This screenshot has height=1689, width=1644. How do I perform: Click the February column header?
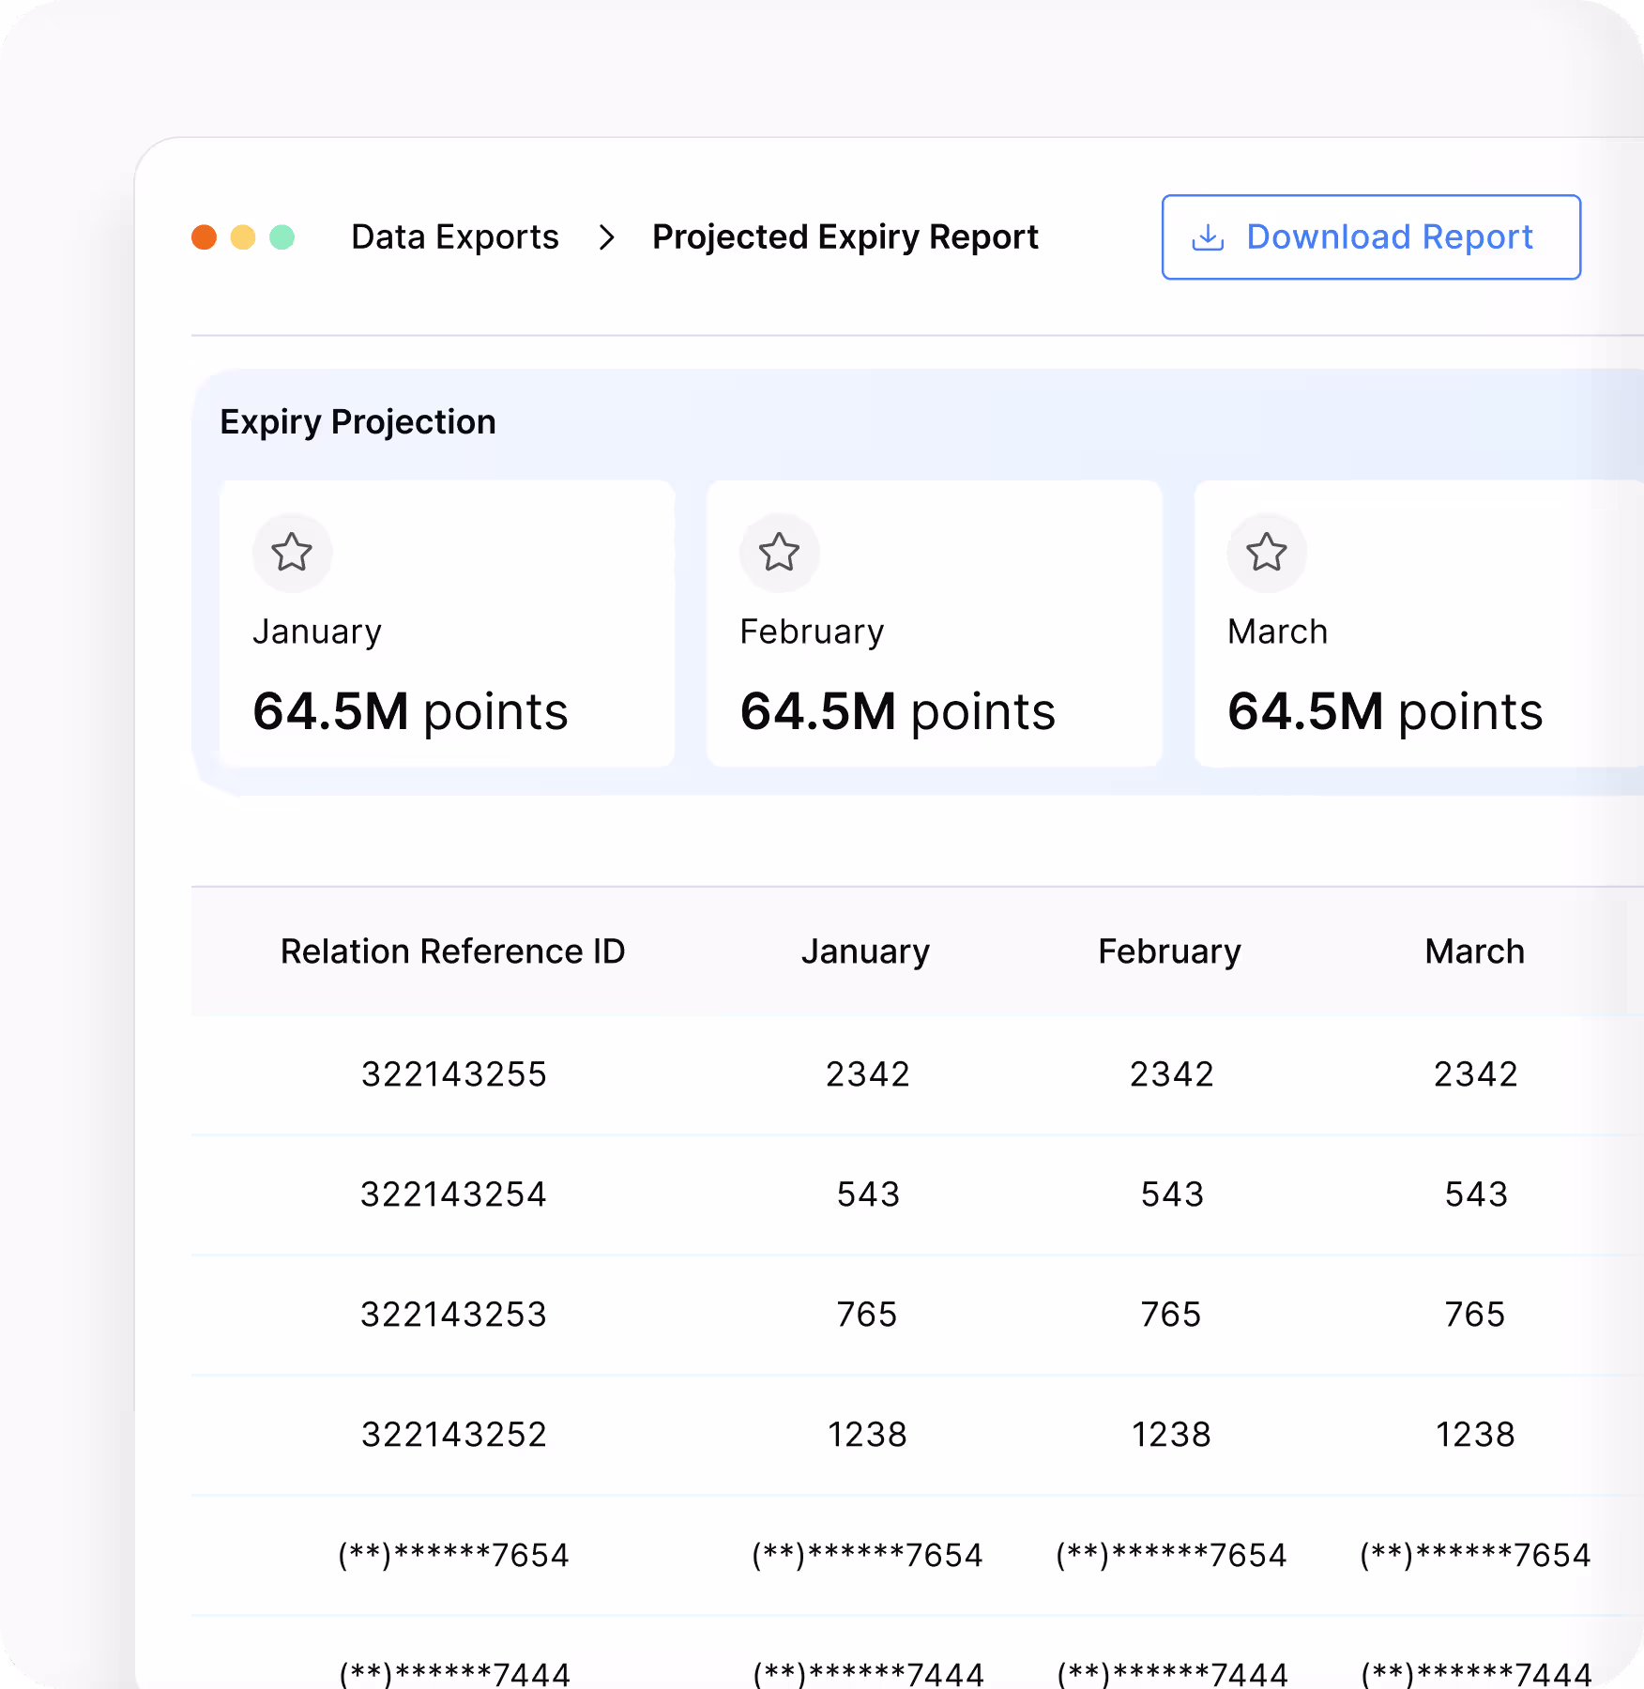click(1169, 951)
